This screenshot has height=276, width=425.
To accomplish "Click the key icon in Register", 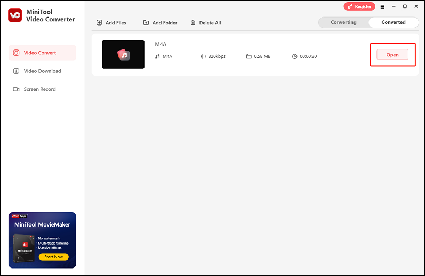I will point(350,6).
